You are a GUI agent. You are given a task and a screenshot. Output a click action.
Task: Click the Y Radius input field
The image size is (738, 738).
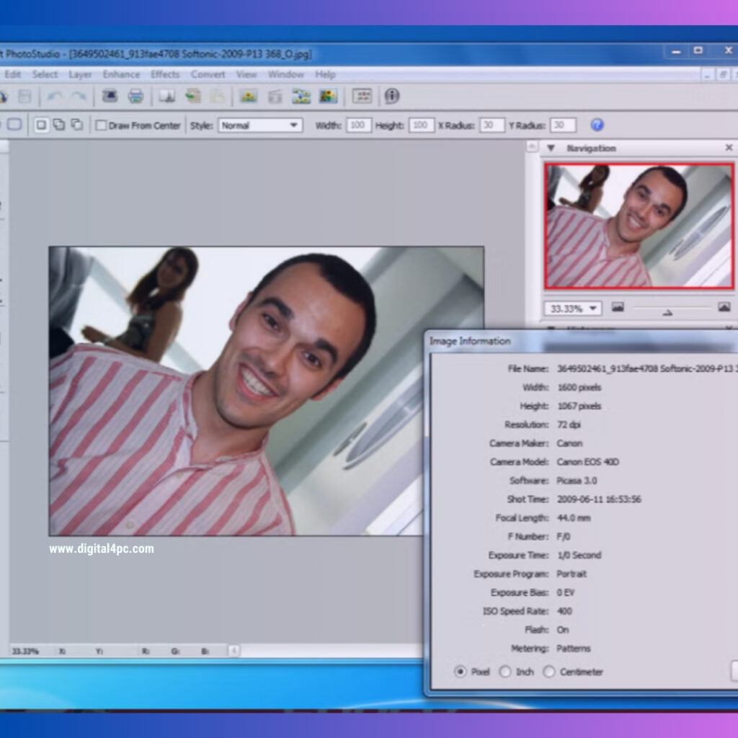[x=562, y=125]
